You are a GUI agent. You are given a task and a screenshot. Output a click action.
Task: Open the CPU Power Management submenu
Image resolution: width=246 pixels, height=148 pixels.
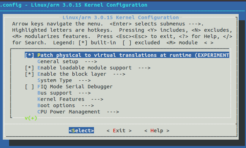pos(78,112)
